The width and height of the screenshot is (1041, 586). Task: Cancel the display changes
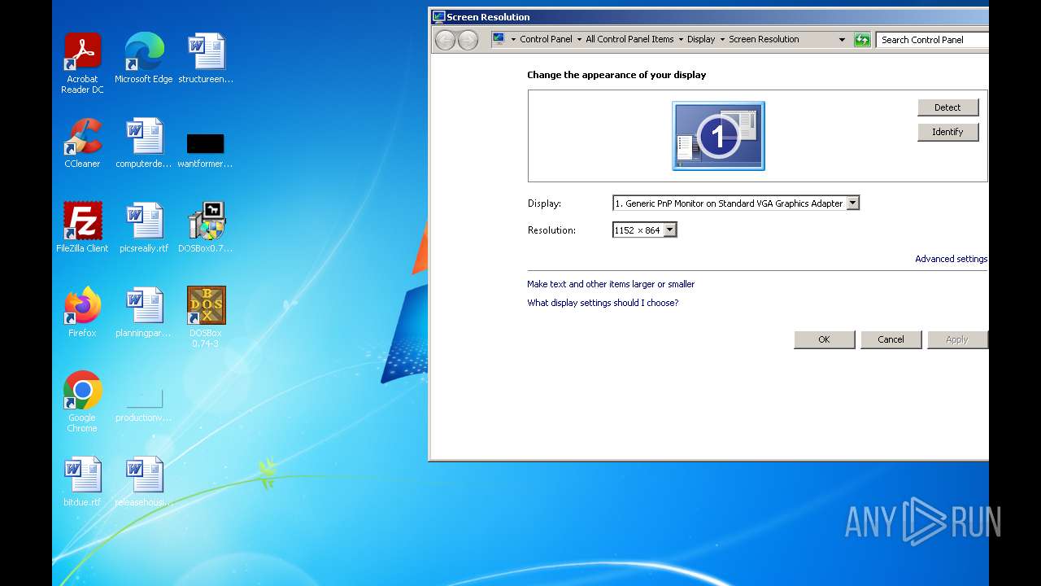[x=891, y=339]
